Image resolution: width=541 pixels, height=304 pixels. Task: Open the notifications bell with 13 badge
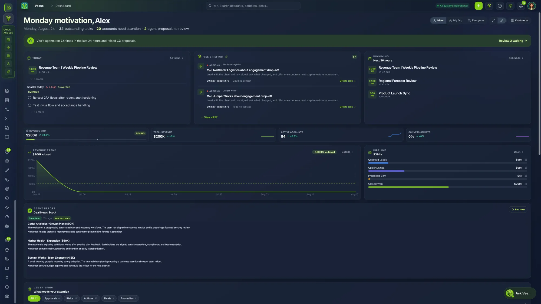click(x=521, y=6)
